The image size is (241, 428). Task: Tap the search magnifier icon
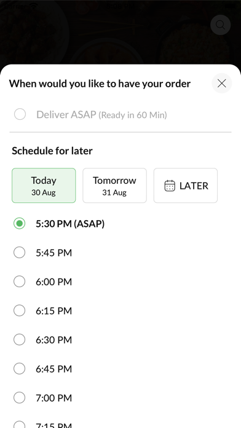coord(220,25)
